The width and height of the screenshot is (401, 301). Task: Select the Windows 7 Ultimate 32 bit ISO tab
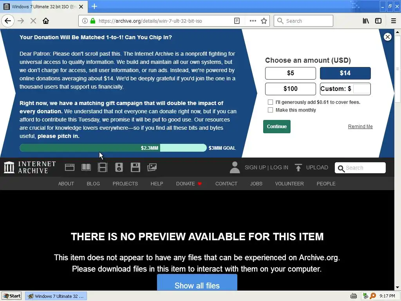pos(44,7)
